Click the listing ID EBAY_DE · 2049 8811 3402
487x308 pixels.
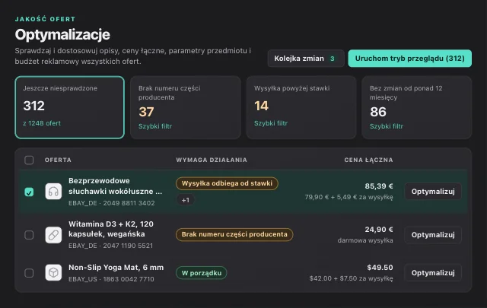pyautogui.click(x=112, y=203)
